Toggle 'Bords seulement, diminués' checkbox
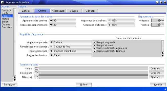Viewport: 167px width, 91px height. 94,51
